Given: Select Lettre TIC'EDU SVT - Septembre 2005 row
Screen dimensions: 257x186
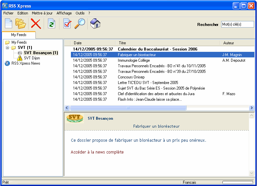Looking at the screenshot, I should pyautogui.click(x=162, y=83).
